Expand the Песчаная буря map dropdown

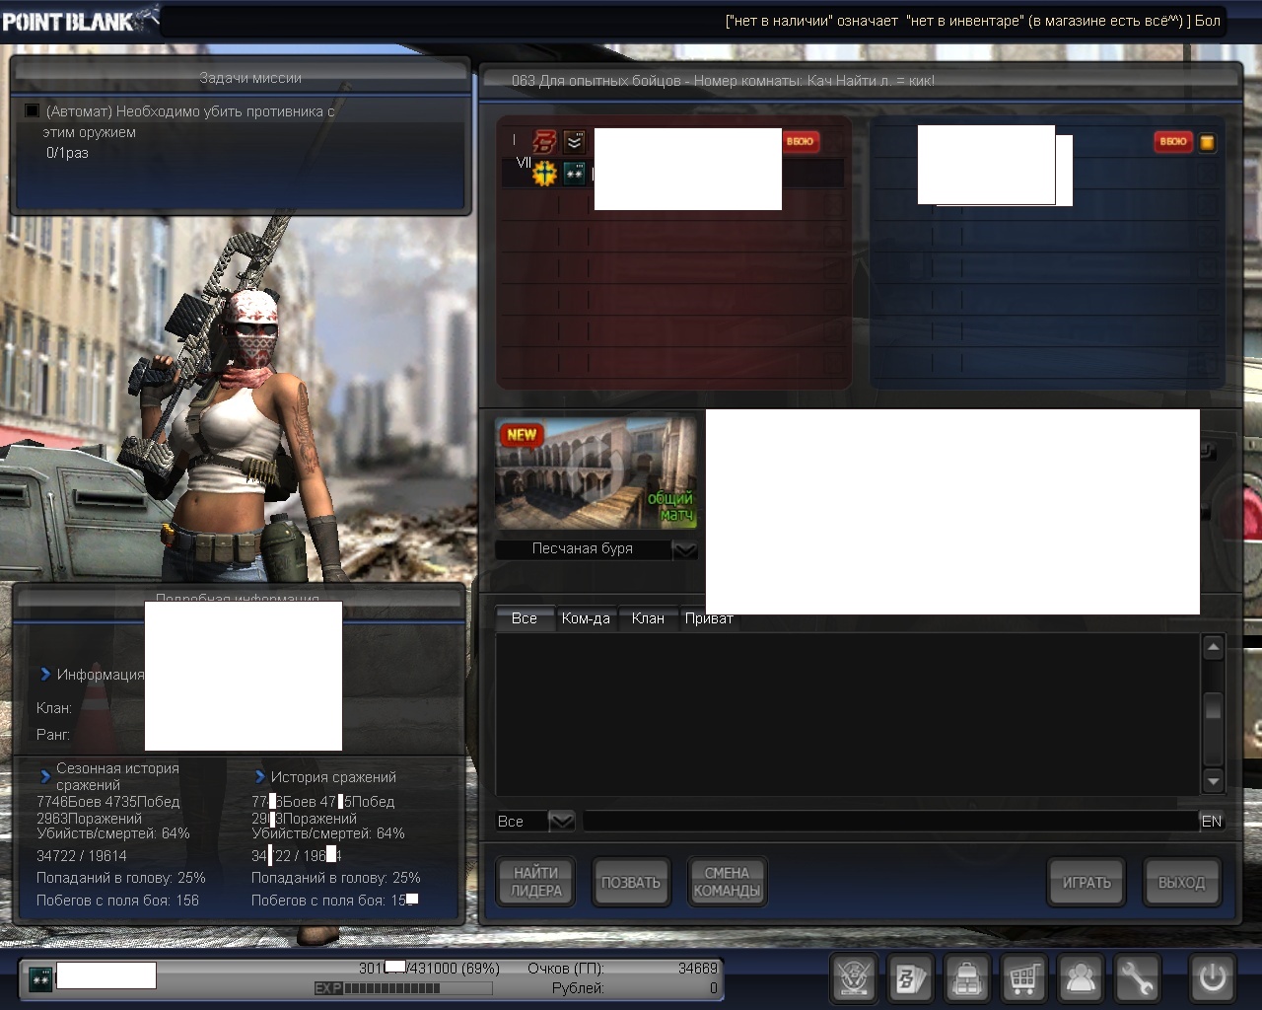point(685,549)
